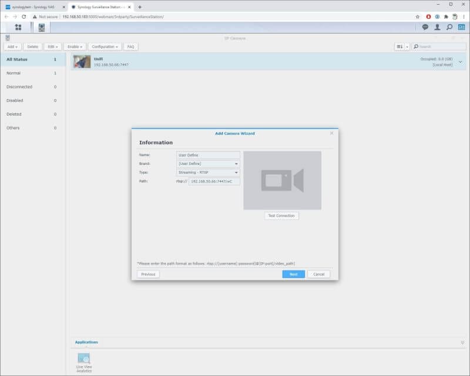Open the user account options icon
Image resolution: width=470 pixels, height=376 pixels.
coord(438,26)
